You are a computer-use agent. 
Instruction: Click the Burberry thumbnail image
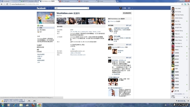[x=115, y=51]
